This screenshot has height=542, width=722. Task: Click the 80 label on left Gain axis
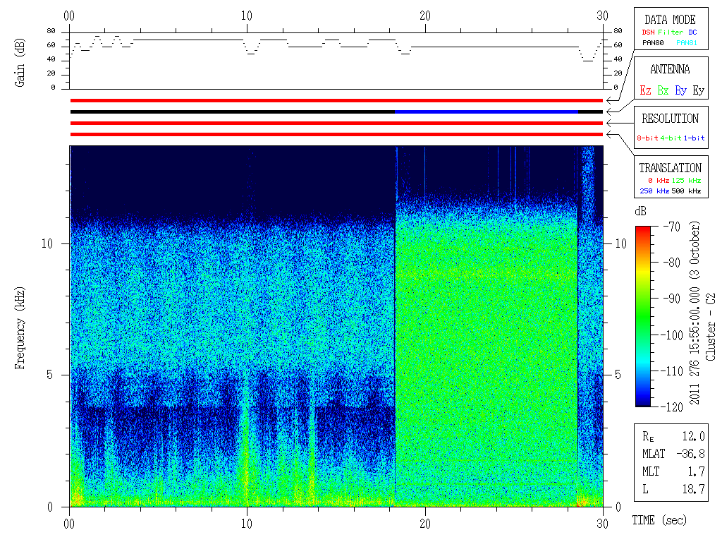tap(51, 31)
